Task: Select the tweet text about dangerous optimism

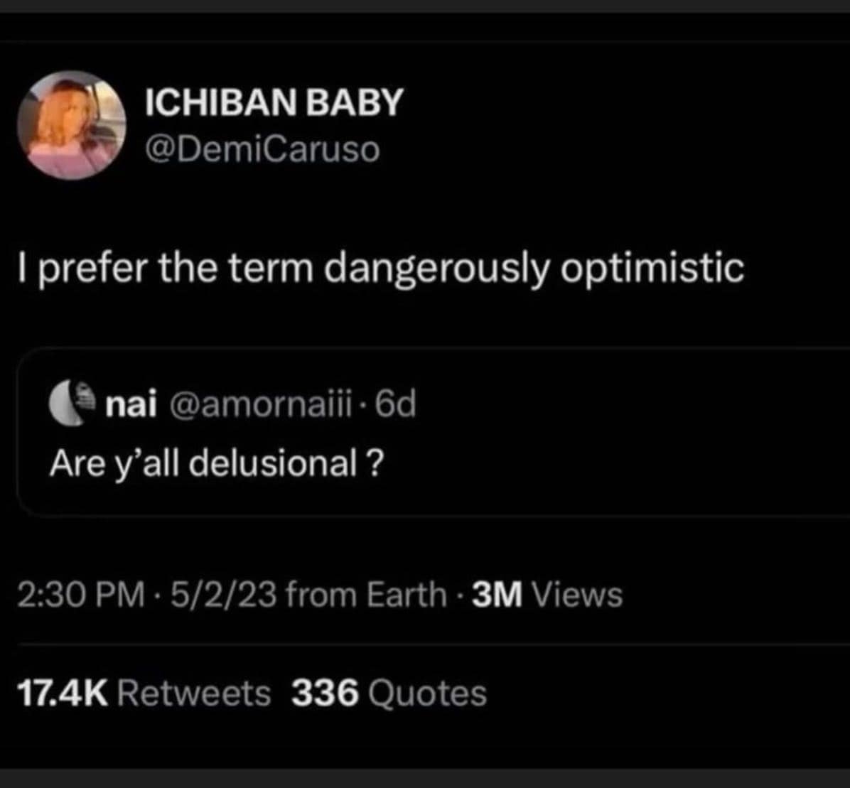Action: (x=380, y=268)
